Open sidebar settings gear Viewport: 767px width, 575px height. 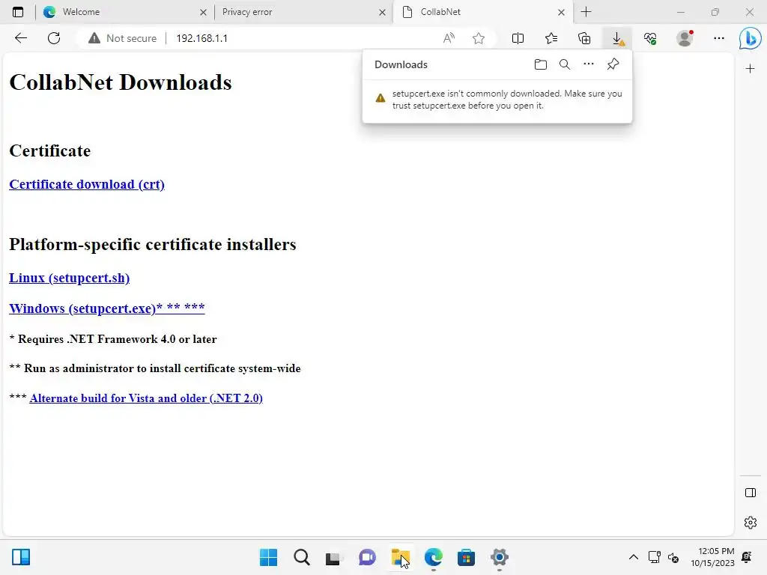pos(750,523)
